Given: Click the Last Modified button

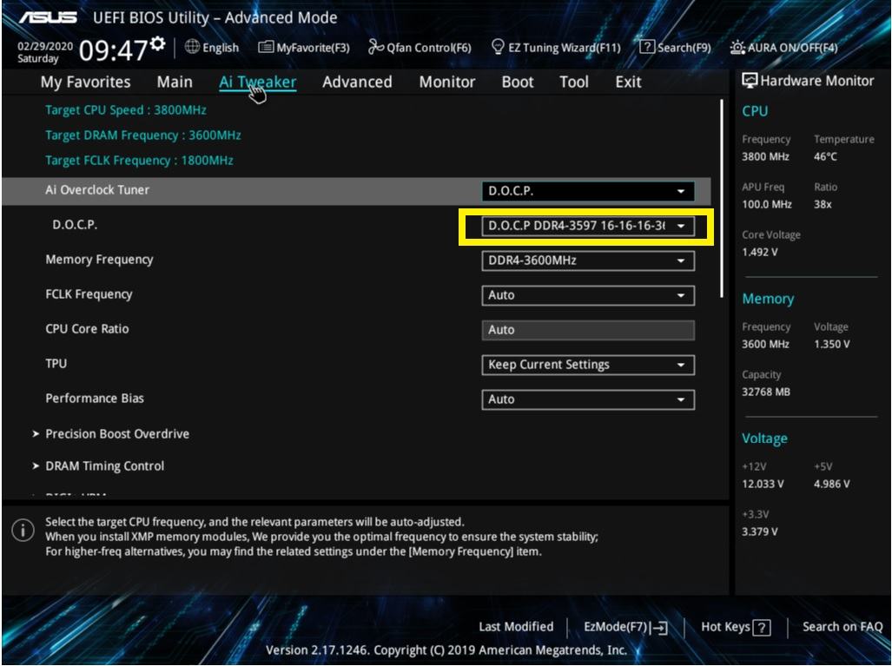Looking at the screenshot, I should click(x=516, y=627).
